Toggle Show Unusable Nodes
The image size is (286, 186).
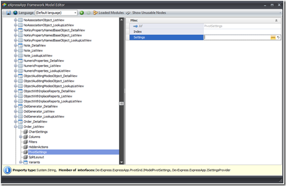point(146,13)
